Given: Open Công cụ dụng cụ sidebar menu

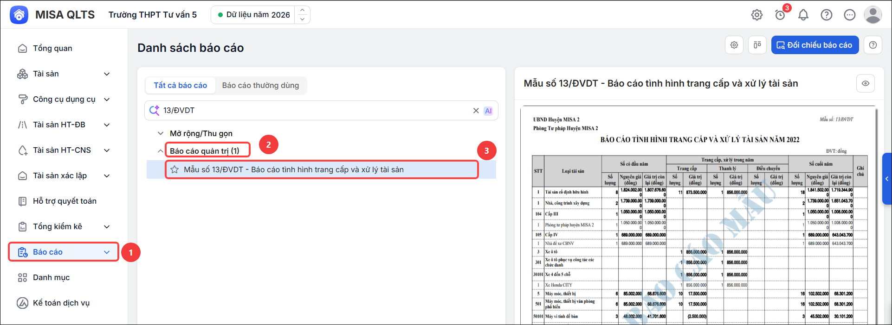Looking at the screenshot, I should tap(64, 99).
